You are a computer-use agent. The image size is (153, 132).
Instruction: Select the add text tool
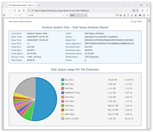point(128,15)
